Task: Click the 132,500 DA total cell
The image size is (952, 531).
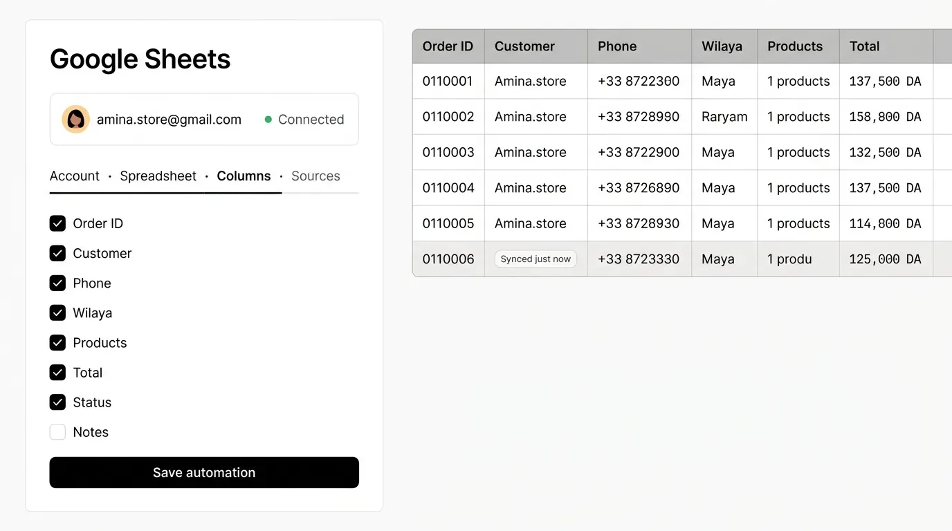Action: [886, 152]
